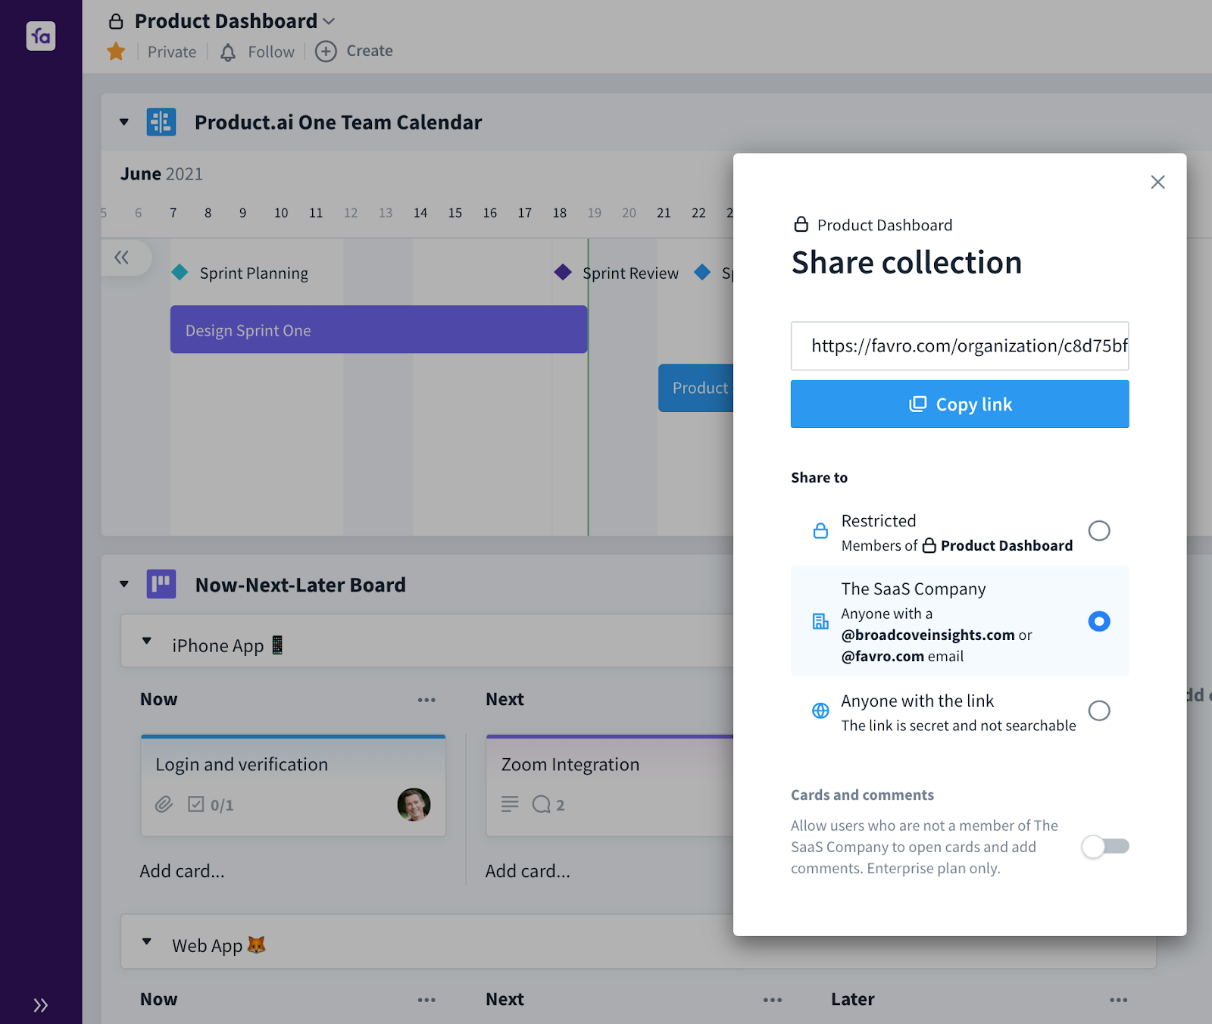Image resolution: width=1212 pixels, height=1024 pixels.
Task: Unstar the Product Dashboard with the star icon
Action: pyautogui.click(x=116, y=52)
